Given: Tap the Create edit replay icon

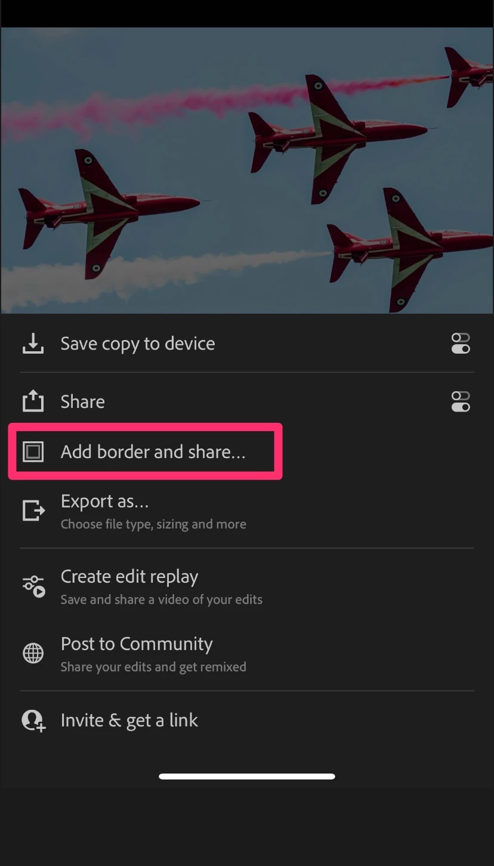Looking at the screenshot, I should click(x=33, y=587).
